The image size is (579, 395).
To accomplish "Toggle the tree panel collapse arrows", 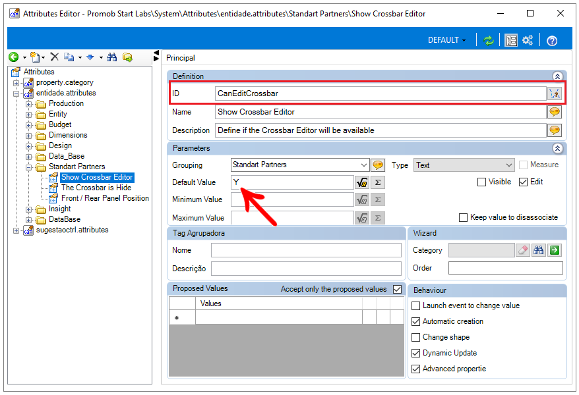I will coord(156,56).
